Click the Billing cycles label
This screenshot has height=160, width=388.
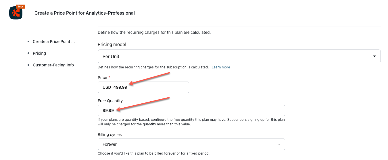pos(110,135)
